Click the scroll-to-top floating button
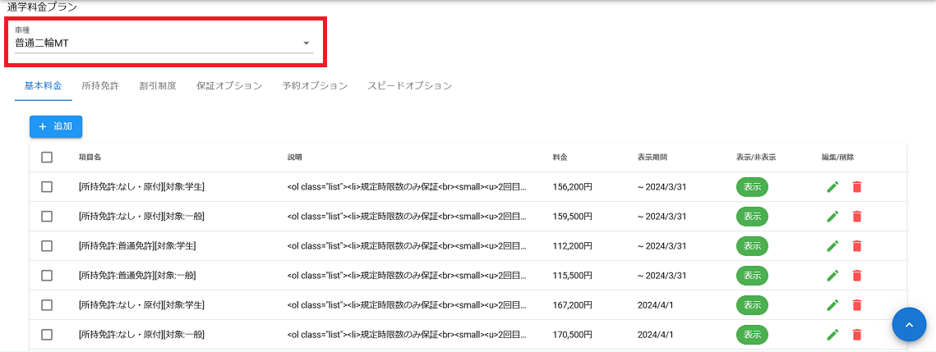936x352 pixels. click(909, 325)
